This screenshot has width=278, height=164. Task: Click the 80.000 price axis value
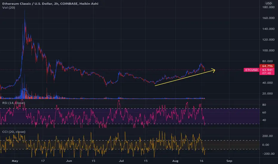click(x=268, y=61)
